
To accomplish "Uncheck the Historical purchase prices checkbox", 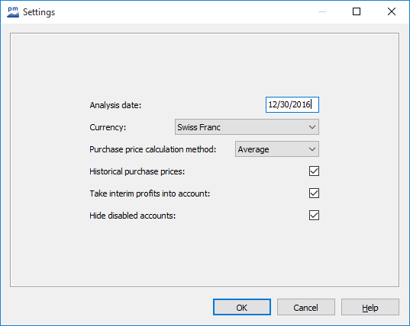I will click(314, 171).
